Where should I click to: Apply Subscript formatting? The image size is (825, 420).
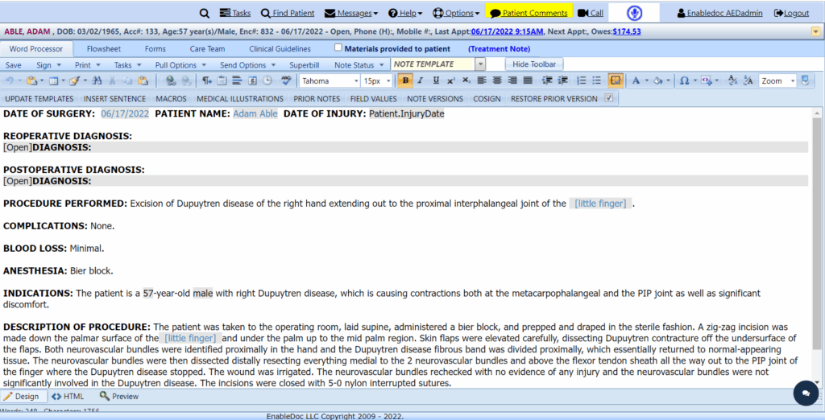point(466,81)
